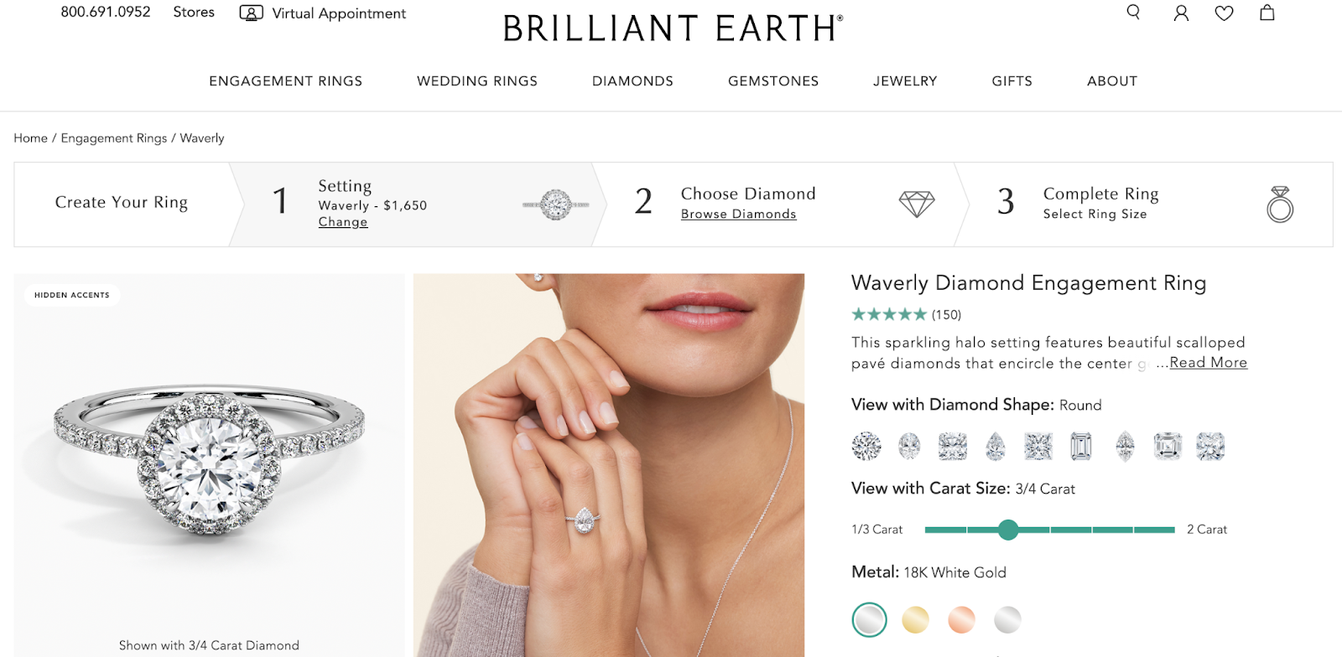Image resolution: width=1342 pixels, height=657 pixels.
Task: Open the shopping bag icon
Action: (1267, 13)
